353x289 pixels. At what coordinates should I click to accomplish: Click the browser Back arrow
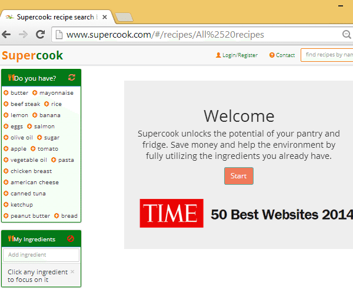(6, 35)
